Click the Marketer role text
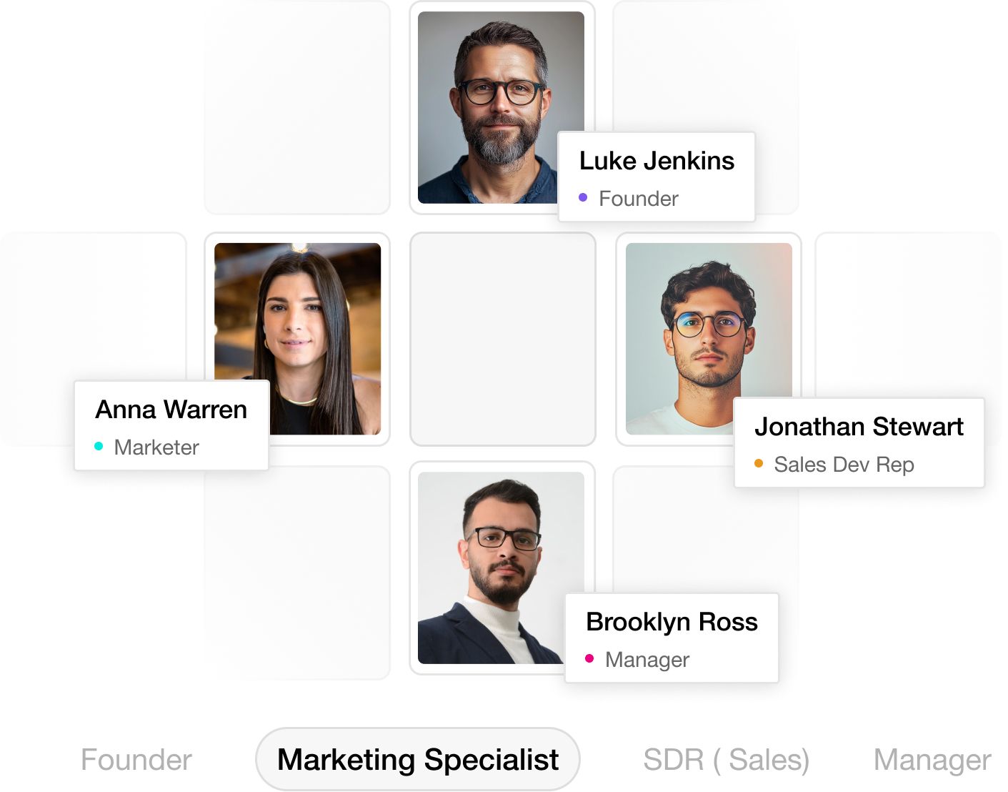The height and width of the screenshot is (792, 1008). pos(156,447)
